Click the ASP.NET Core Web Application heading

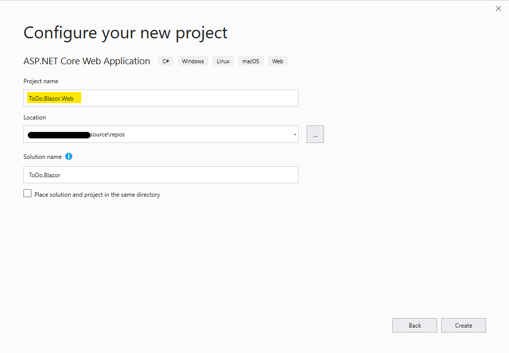[x=87, y=61]
